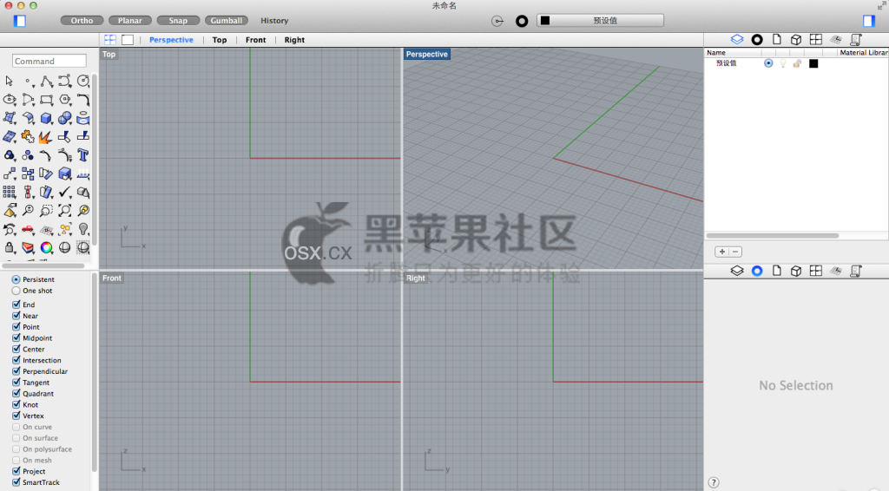Activate the orange Explode tool

coord(47,136)
